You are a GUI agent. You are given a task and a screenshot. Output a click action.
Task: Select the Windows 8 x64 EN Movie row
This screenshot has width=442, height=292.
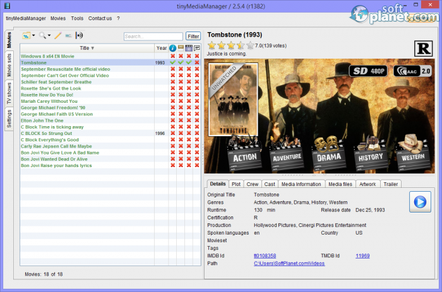(x=110, y=56)
